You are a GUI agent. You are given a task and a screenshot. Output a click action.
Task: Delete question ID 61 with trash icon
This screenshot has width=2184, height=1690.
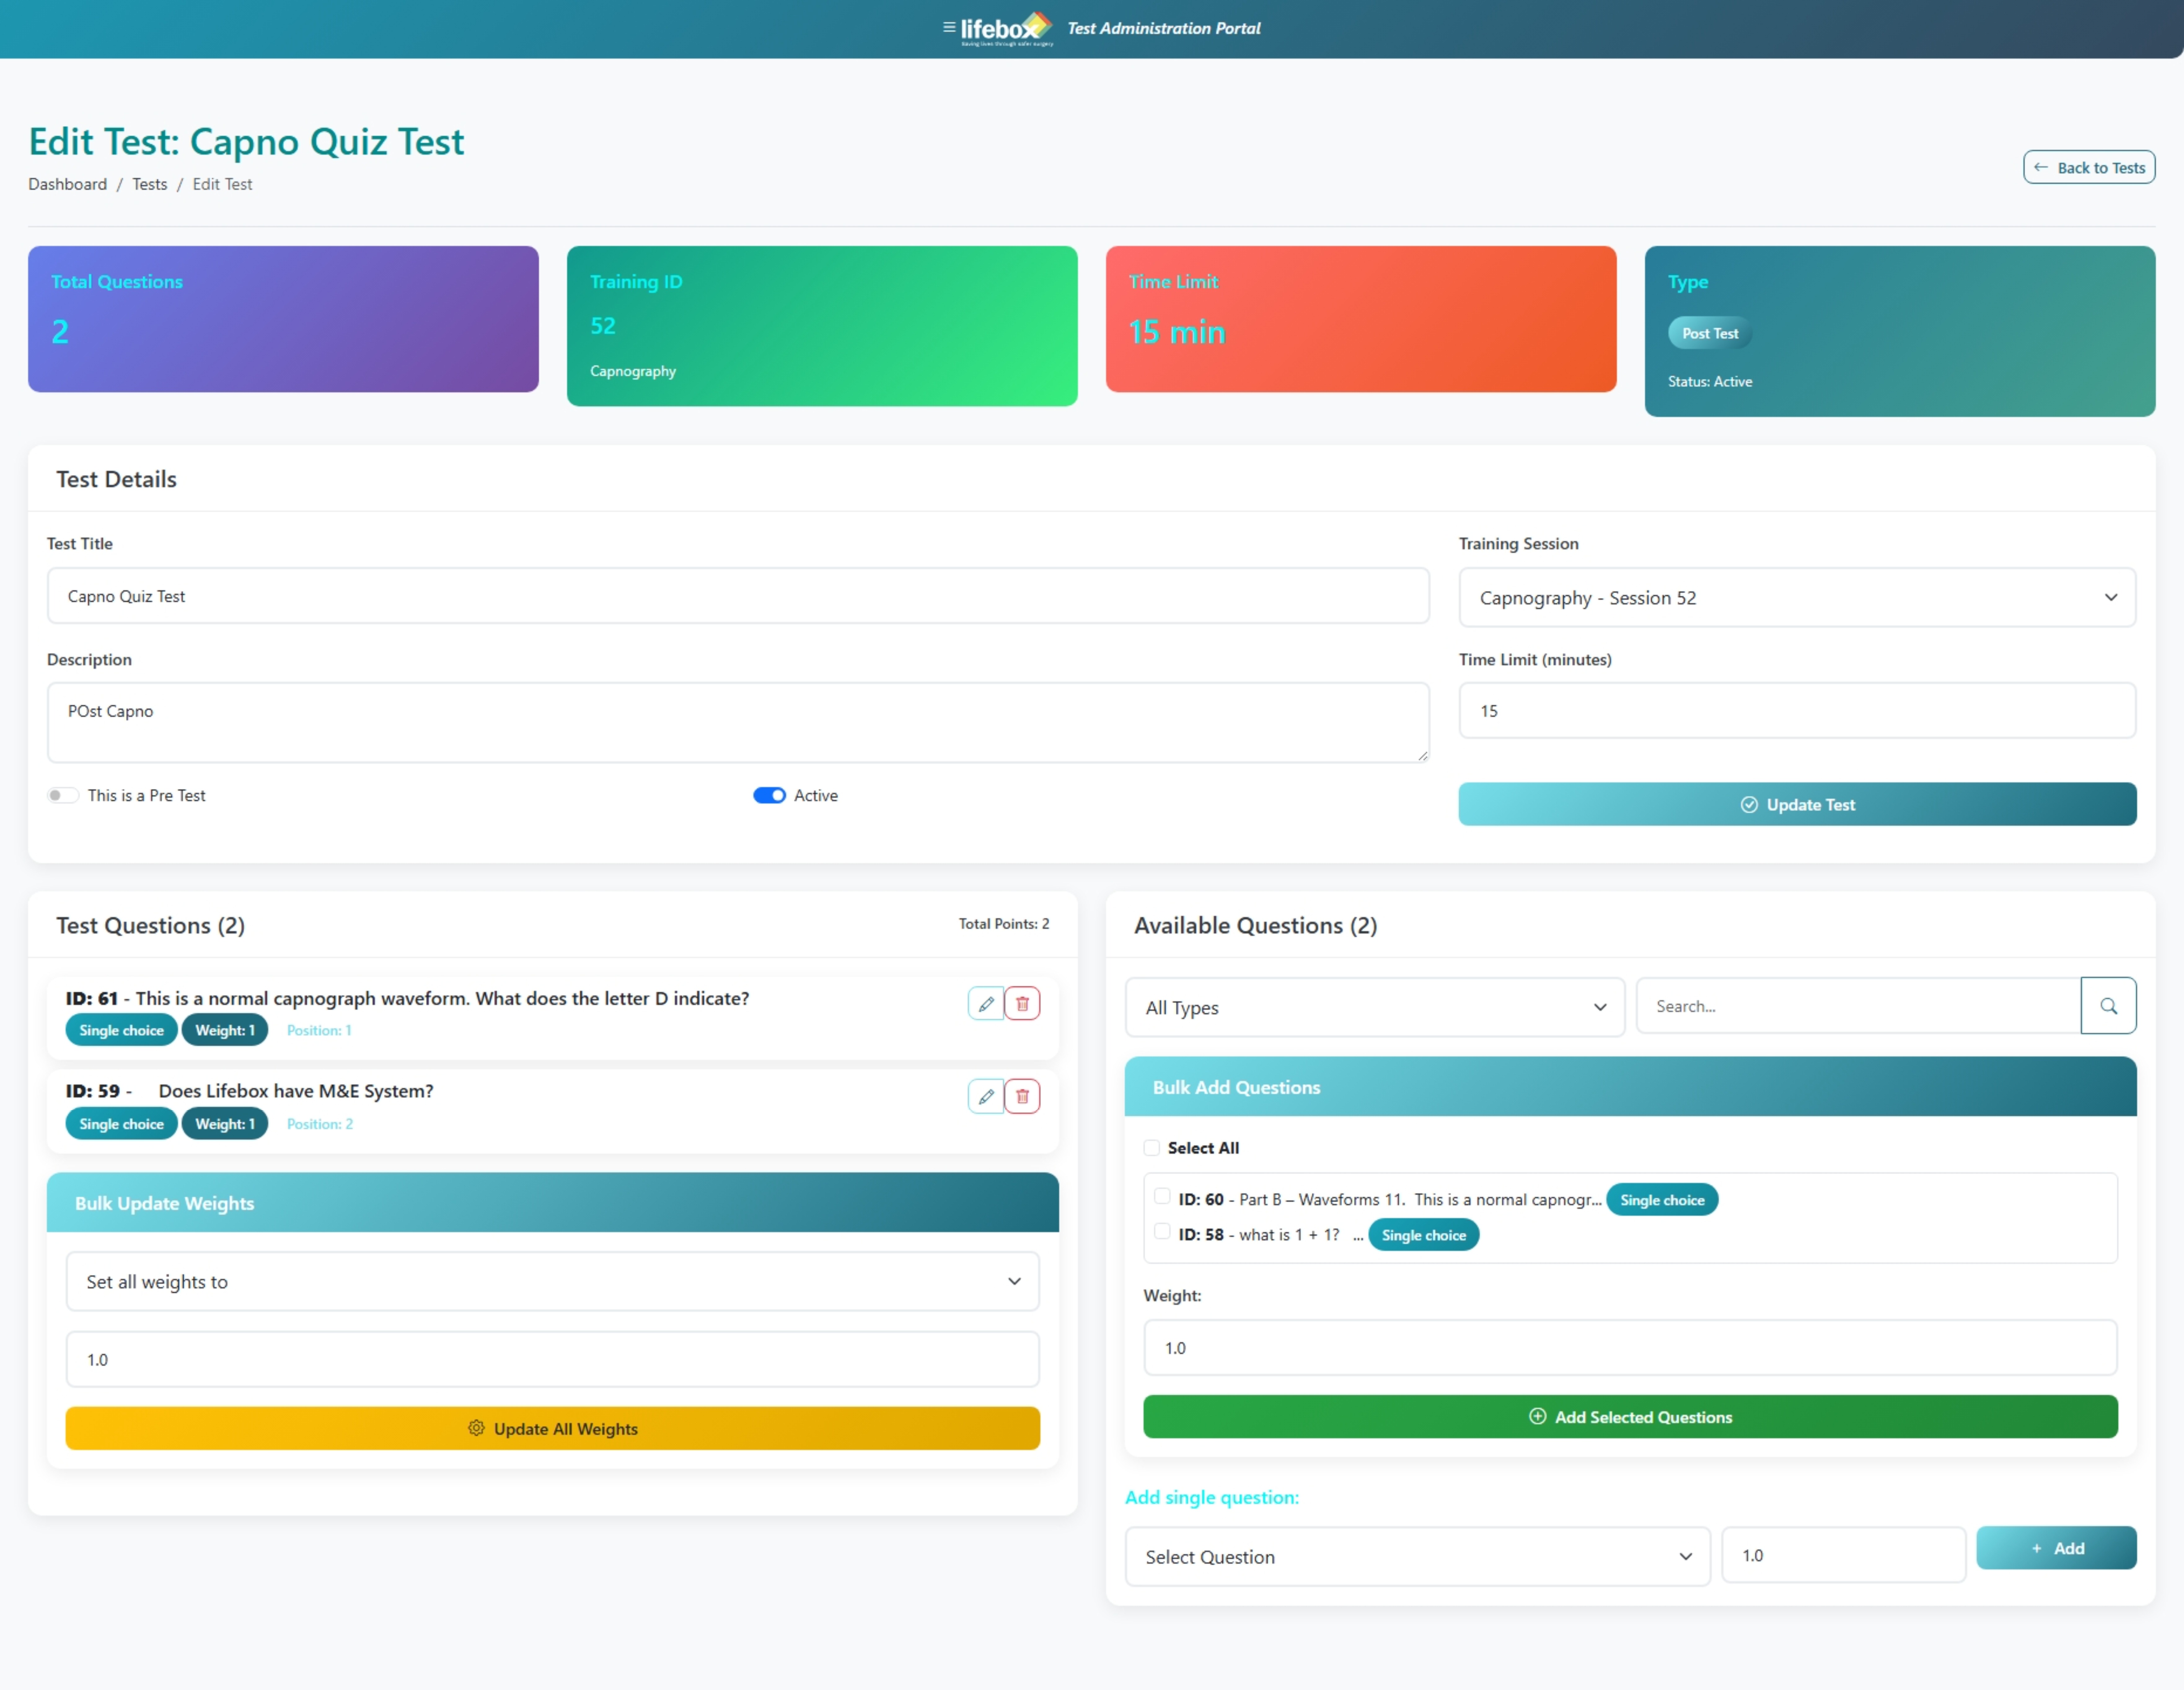click(1022, 1003)
